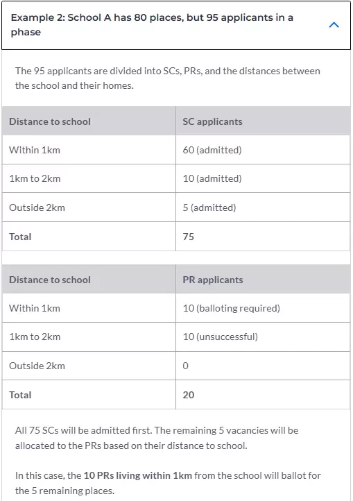This screenshot has height=501, width=353.
Task: Select the 10 (admitted) cell
Action: 263,178
